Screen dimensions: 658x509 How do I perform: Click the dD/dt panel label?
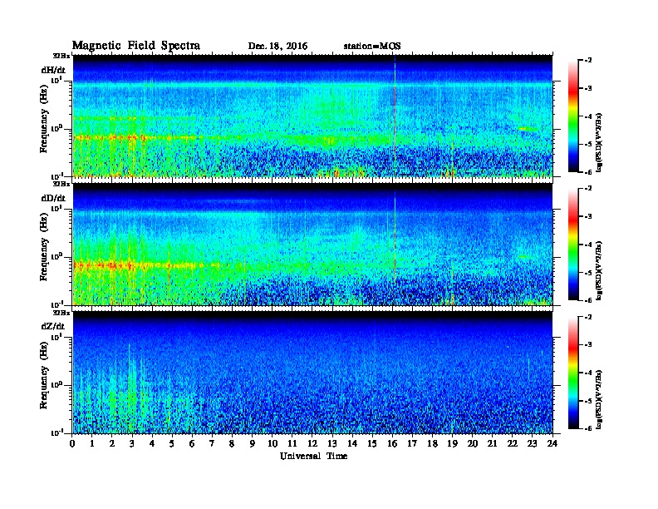pyautogui.click(x=53, y=198)
